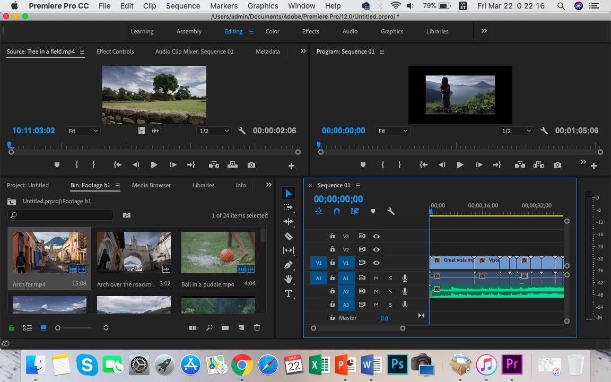Open the Media Browser tab
611x382 pixels.
[151, 185]
